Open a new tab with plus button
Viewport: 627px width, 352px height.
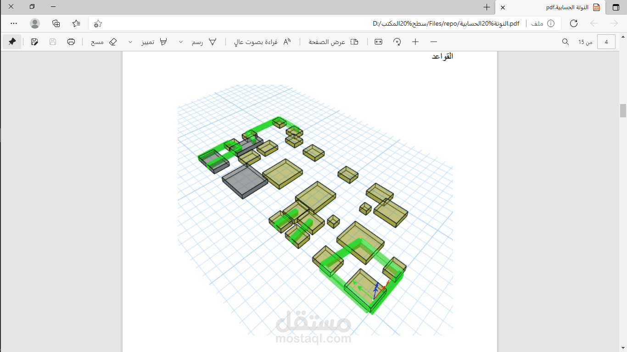487,7
